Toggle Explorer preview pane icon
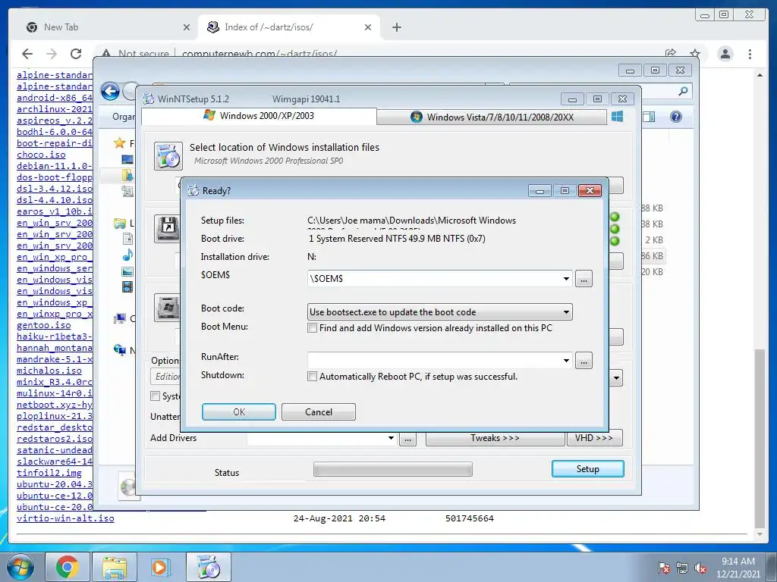The width and height of the screenshot is (777, 582). point(649,117)
